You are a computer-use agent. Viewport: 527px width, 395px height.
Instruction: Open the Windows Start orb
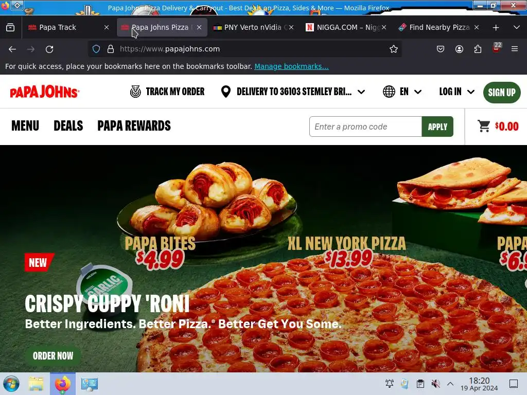(x=11, y=384)
